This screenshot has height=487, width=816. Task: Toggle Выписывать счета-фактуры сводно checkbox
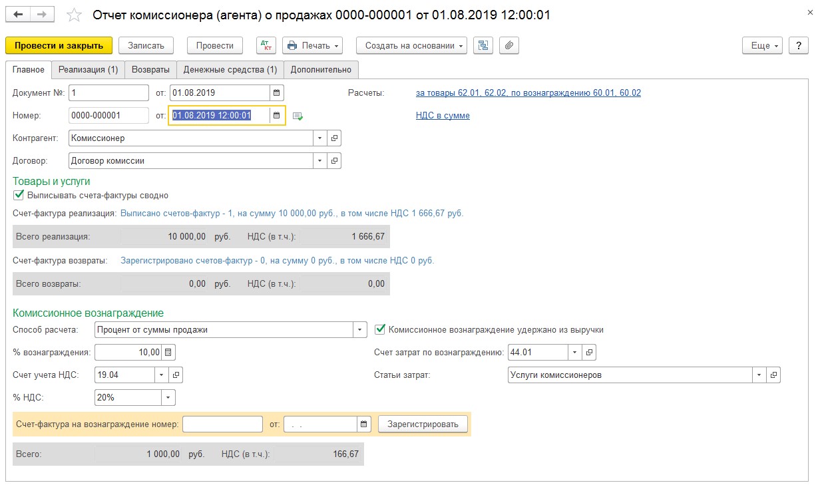(19, 196)
